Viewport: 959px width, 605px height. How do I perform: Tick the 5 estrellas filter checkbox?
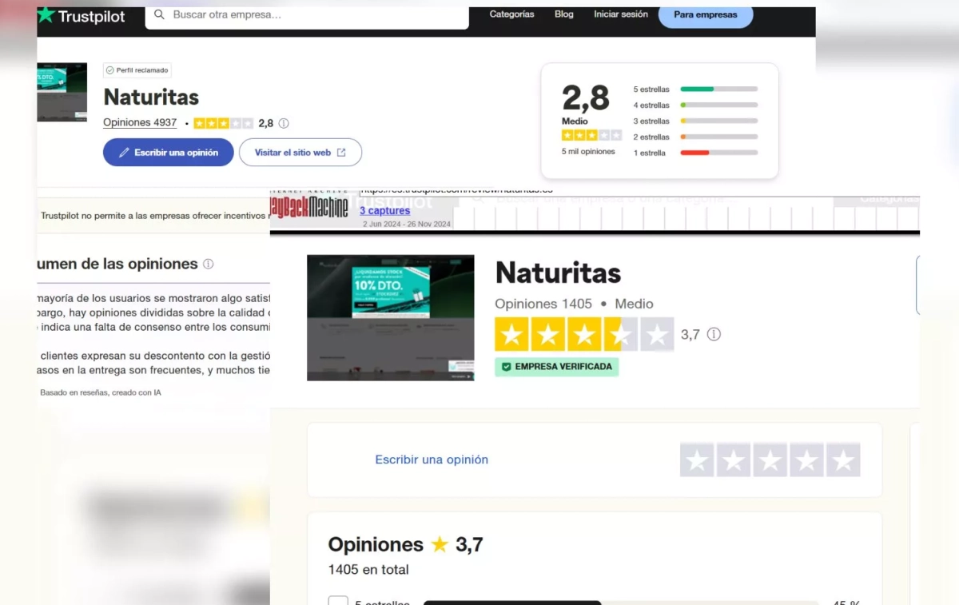pyautogui.click(x=338, y=601)
